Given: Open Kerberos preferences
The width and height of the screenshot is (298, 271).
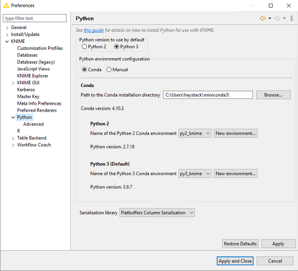Looking at the screenshot, I should [x=26, y=89].
